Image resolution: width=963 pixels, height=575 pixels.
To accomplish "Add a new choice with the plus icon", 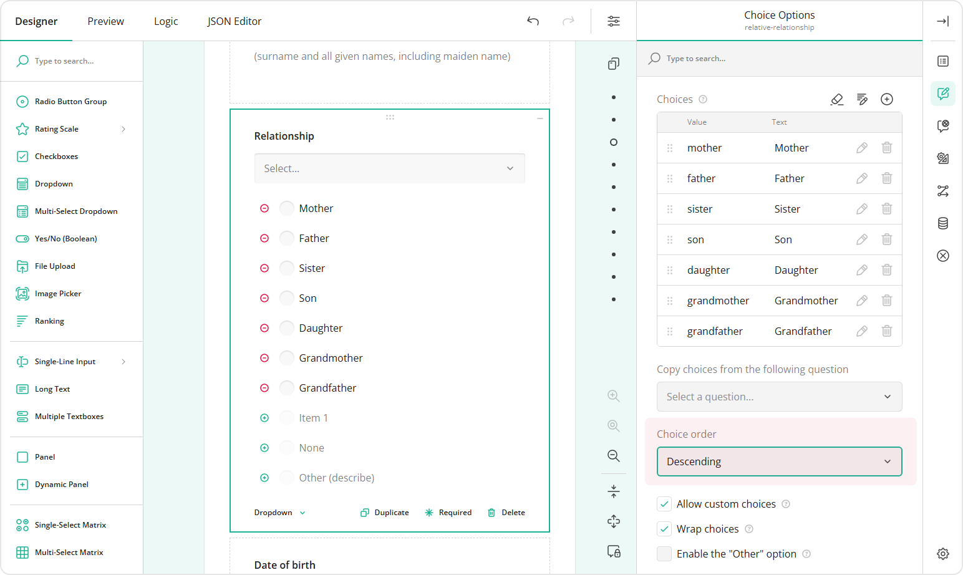I will tap(887, 99).
